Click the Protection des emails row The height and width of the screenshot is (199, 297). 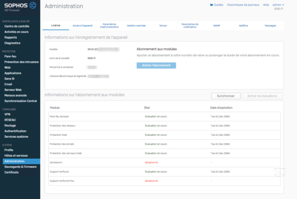coord(164,144)
